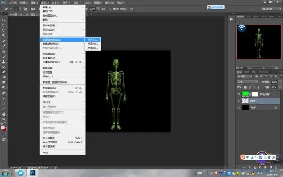Select the Lasso tool
This screenshot has height=177, width=283.
coord(4,30)
